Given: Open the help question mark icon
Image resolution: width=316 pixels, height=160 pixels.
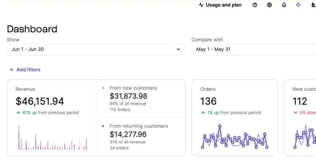Looking at the screenshot, I should (x=255, y=5).
